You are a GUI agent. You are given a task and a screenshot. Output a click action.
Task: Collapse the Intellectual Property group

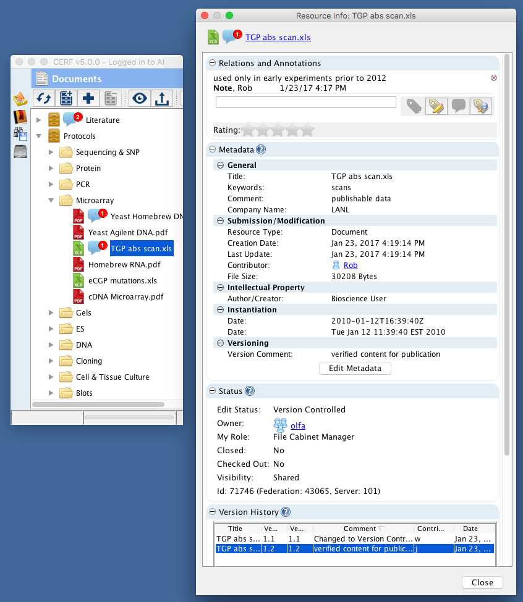(220, 287)
